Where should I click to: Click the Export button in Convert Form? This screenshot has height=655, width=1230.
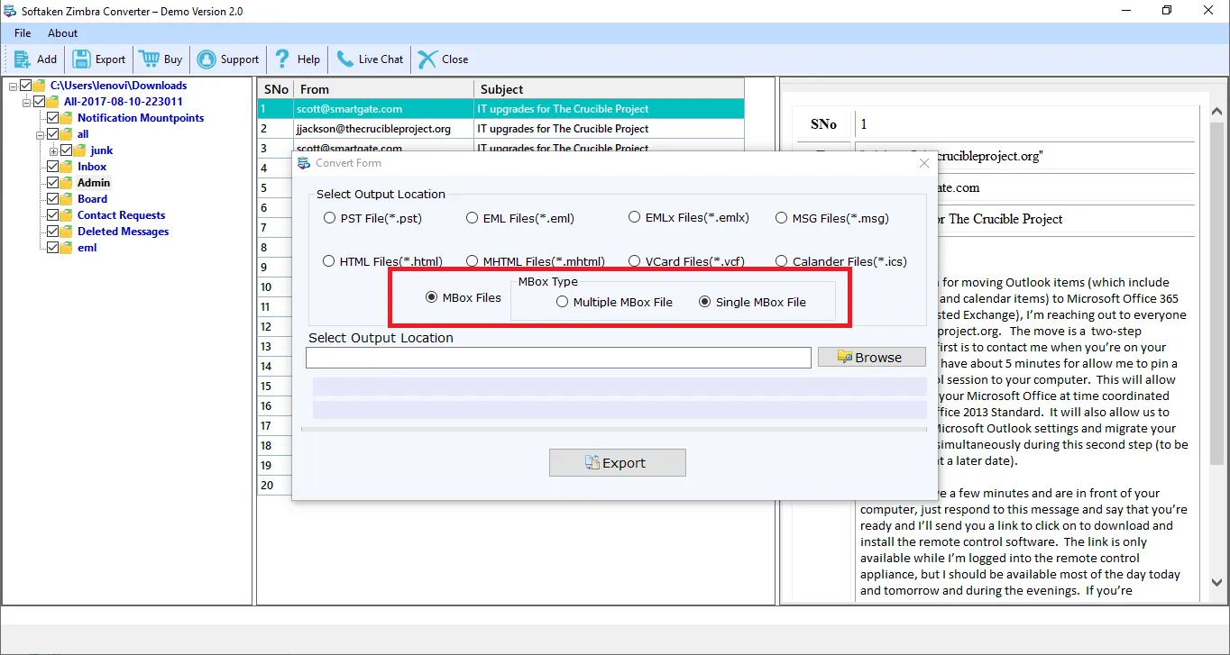coord(617,462)
